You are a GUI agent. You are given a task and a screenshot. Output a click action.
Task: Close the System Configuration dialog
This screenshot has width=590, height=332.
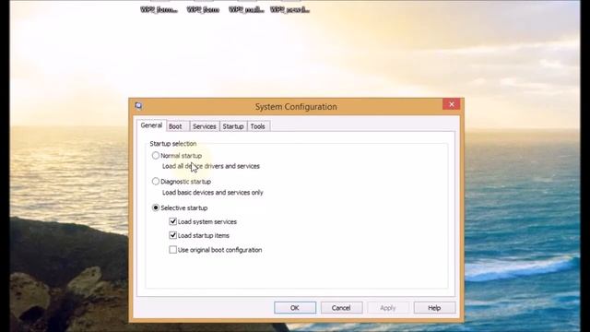click(x=451, y=104)
